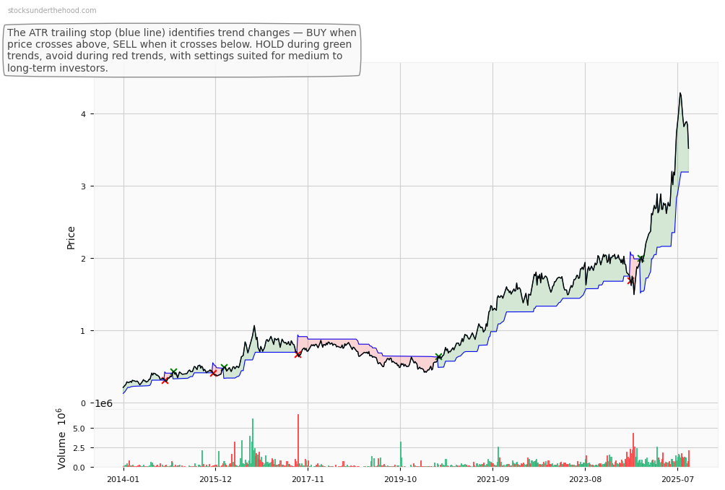This screenshot has width=725, height=490.
Task: Click the red sell marker left of 2015-12
Action: tap(213, 373)
